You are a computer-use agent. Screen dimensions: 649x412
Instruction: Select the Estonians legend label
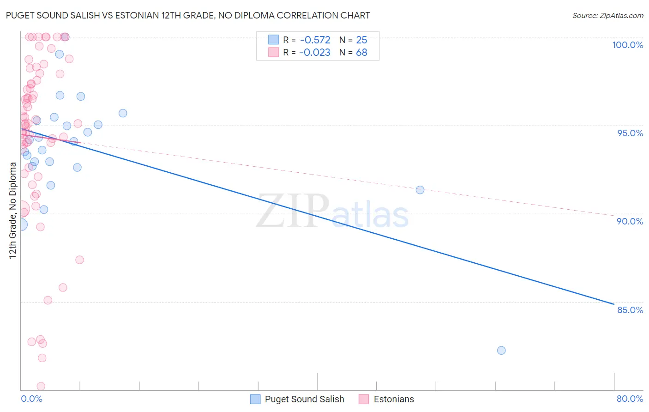coord(394,399)
